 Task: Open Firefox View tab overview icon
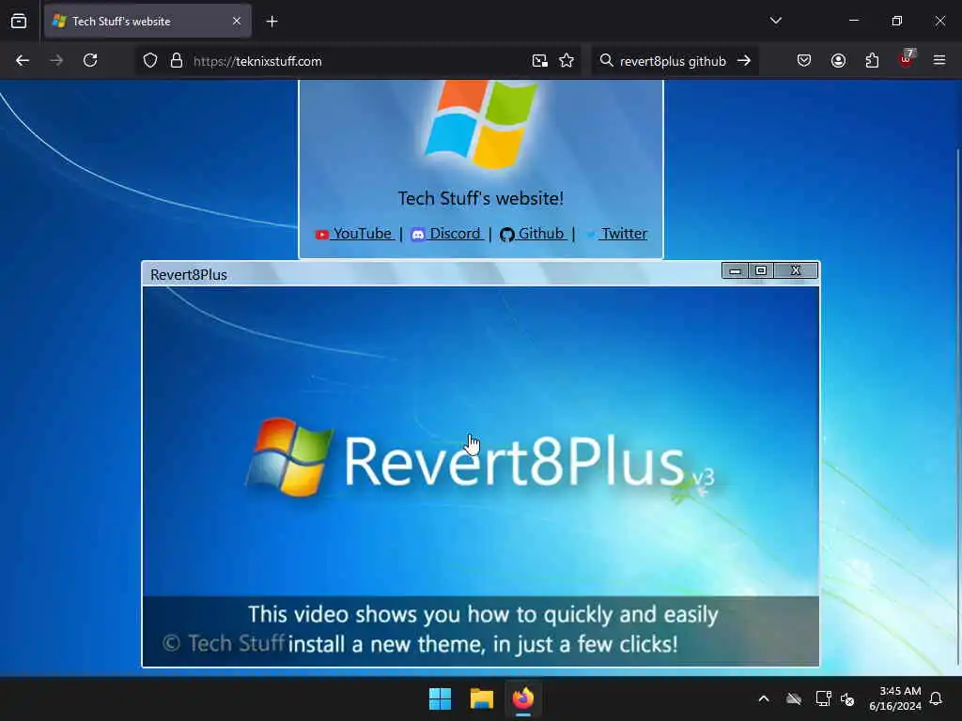coord(19,21)
